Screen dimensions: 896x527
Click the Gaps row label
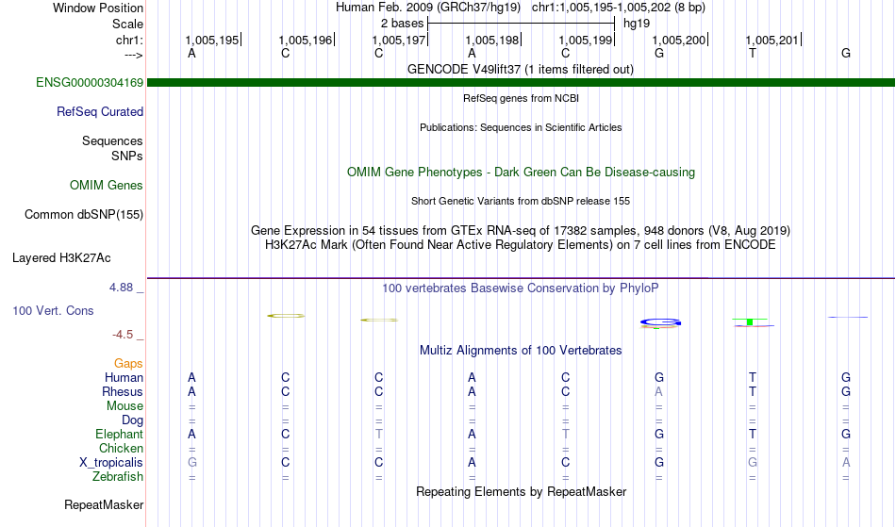pyautogui.click(x=128, y=364)
